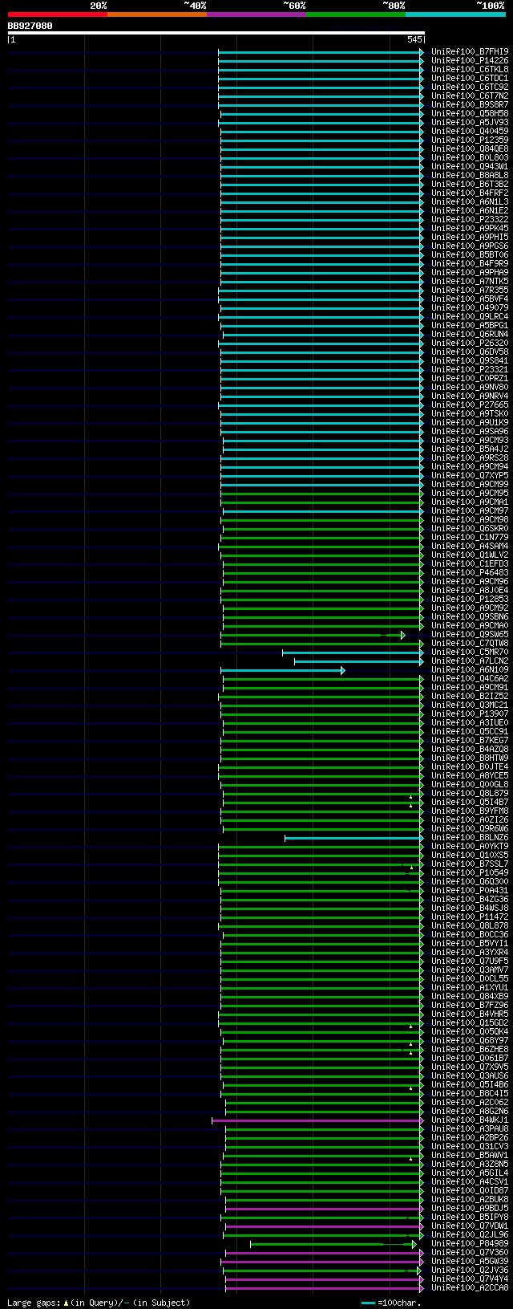The width and height of the screenshot is (513, 1309).
Task: Click hit label UniRef100_A7LCN2
Action: 470,661
